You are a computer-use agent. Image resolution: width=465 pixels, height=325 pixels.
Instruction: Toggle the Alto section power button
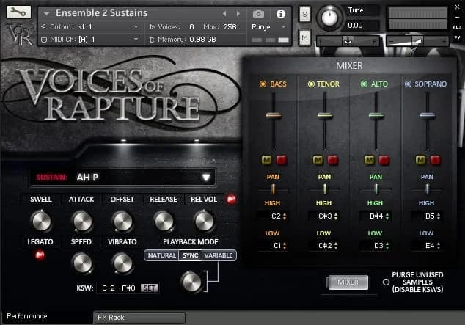tap(364, 84)
